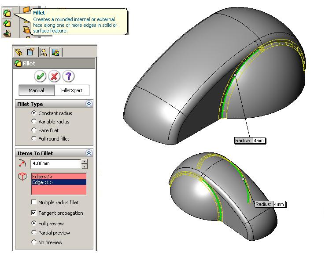Viewport: 325px width, 253px height.
Task: Click the stacked boxes icon in toolbar
Action: 26,29
